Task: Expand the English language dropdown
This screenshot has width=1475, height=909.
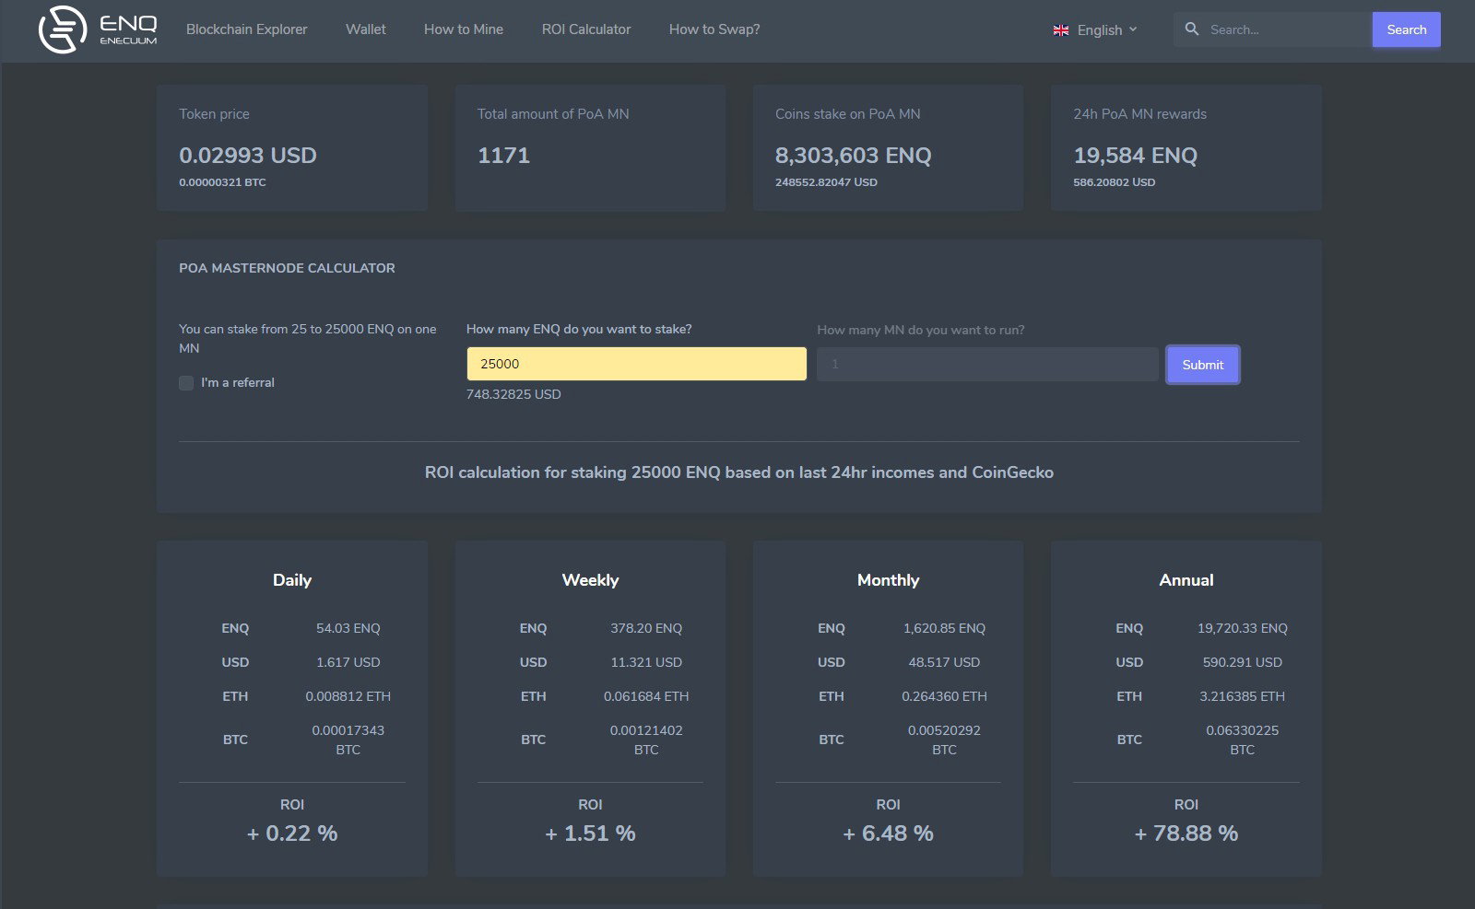Action: (1095, 30)
